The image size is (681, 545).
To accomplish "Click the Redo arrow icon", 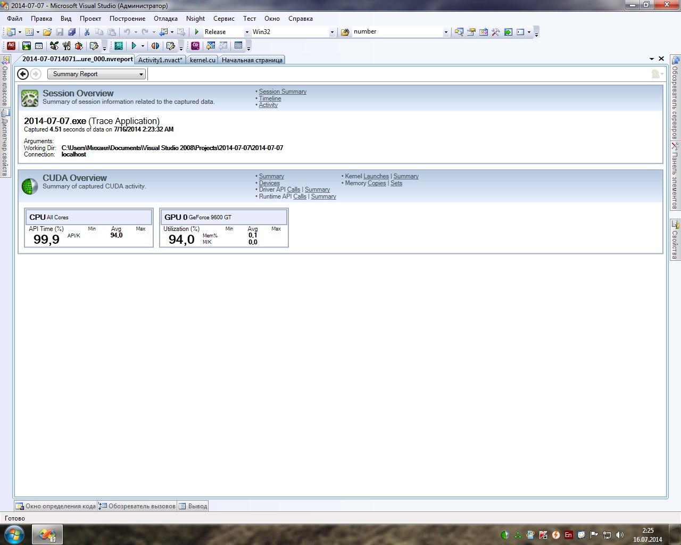I will pyautogui.click(x=145, y=32).
